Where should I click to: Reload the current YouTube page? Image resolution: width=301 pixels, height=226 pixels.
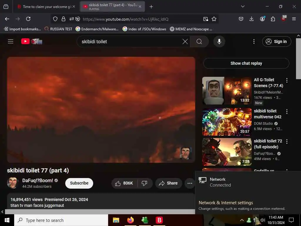(x=28, y=19)
